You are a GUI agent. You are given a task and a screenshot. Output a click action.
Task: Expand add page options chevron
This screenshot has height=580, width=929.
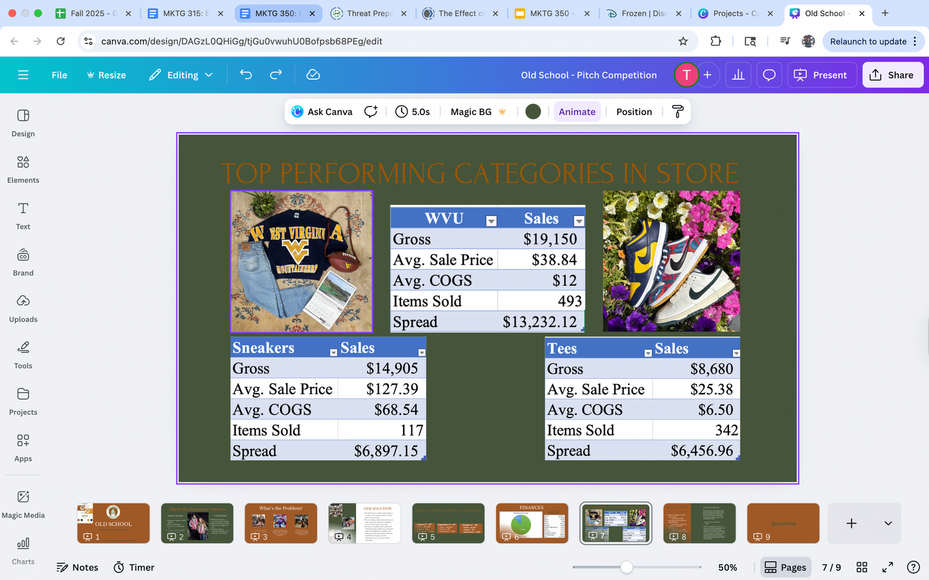tap(888, 523)
